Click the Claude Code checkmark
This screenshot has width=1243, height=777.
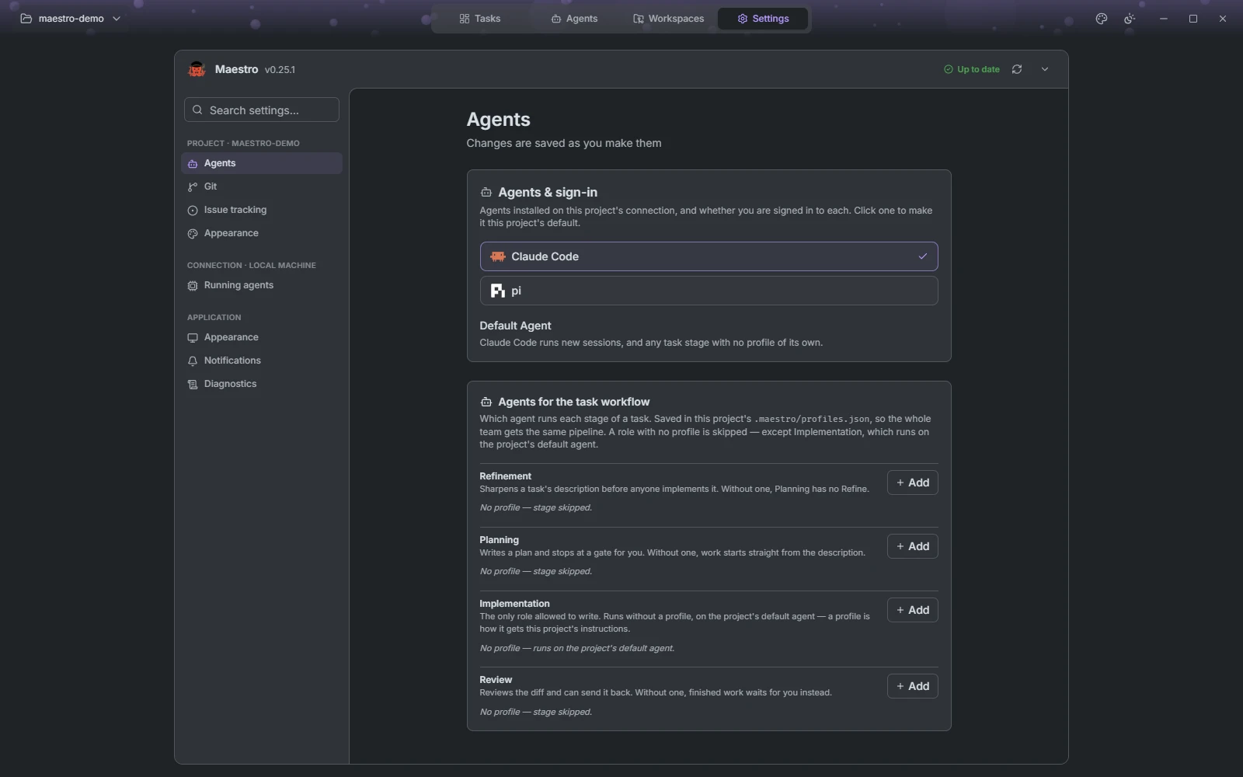pos(923,256)
